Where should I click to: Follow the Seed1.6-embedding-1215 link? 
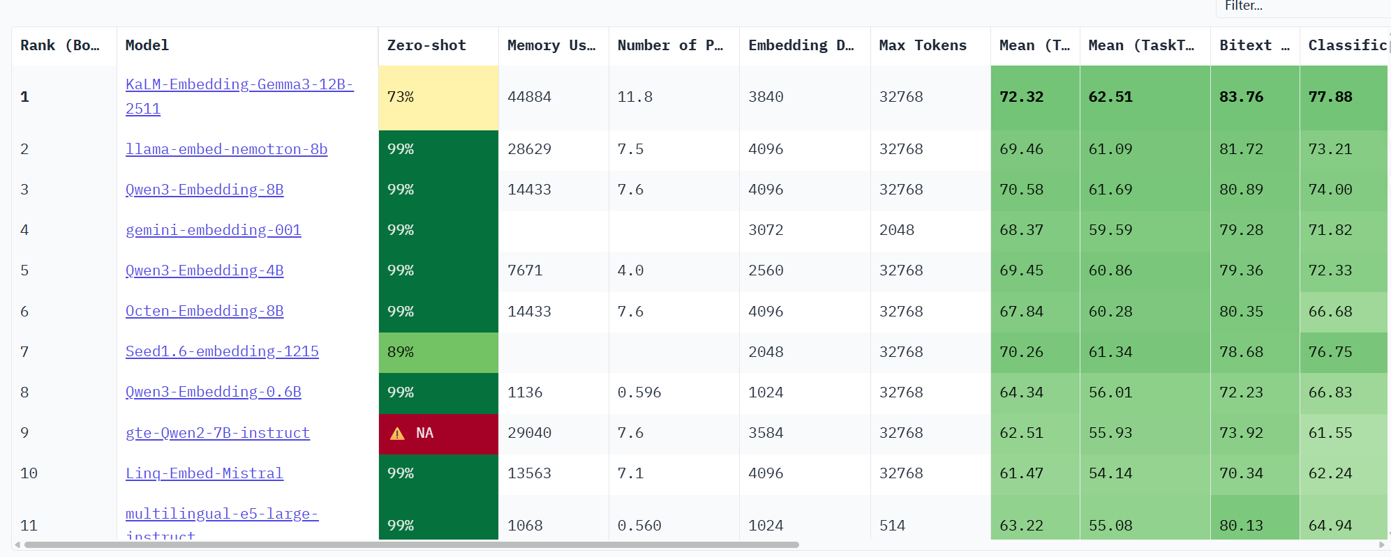[221, 351]
